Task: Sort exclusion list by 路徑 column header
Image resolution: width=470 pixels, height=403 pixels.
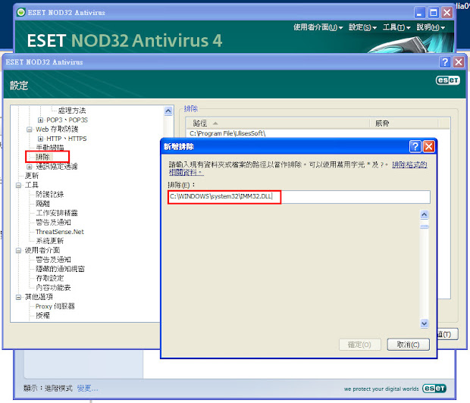Action: coord(277,123)
